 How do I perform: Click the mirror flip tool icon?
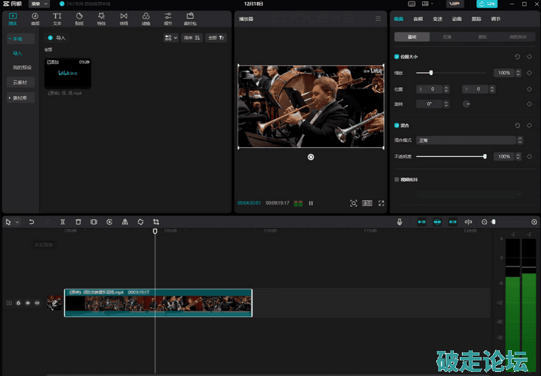(124, 222)
